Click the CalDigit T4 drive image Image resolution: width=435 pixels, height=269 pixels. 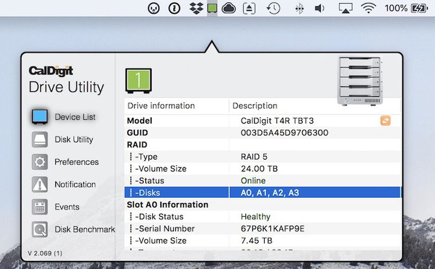pyautogui.click(x=360, y=81)
